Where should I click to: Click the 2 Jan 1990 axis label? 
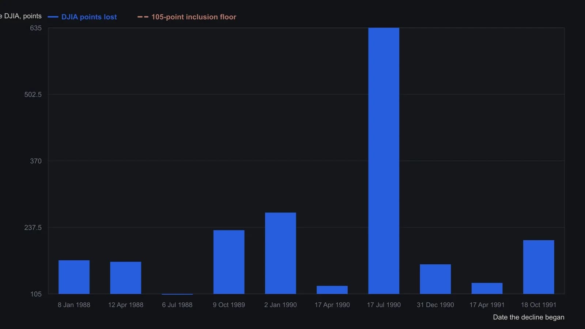pos(280,305)
